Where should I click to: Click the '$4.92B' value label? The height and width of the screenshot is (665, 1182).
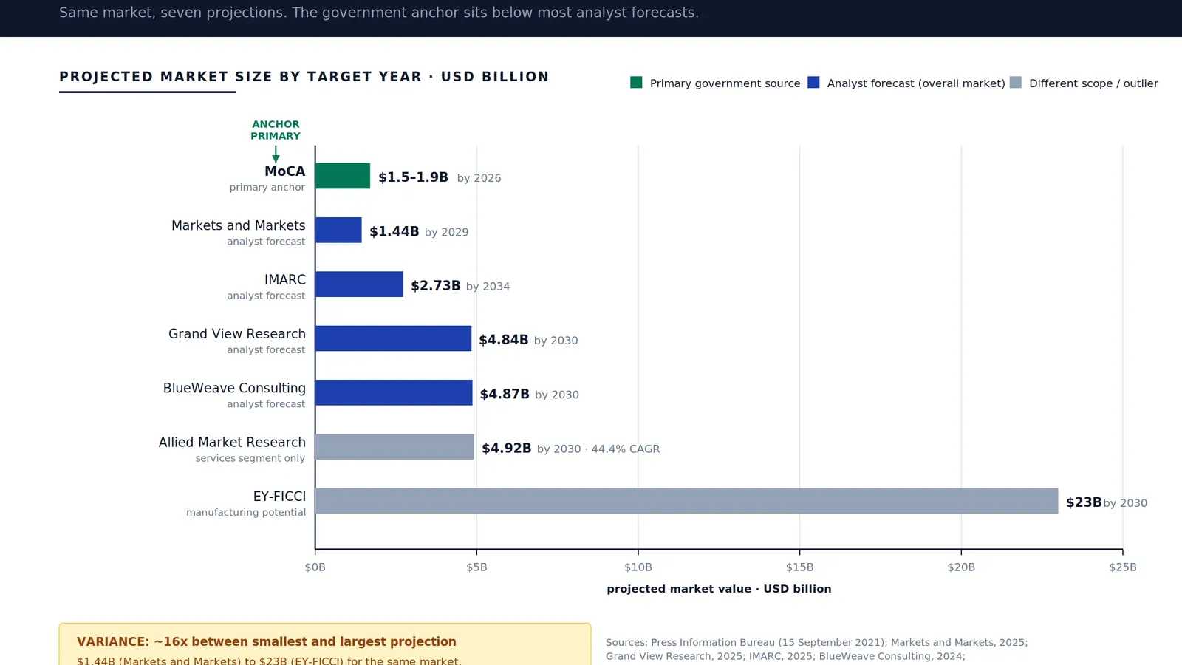(x=507, y=449)
